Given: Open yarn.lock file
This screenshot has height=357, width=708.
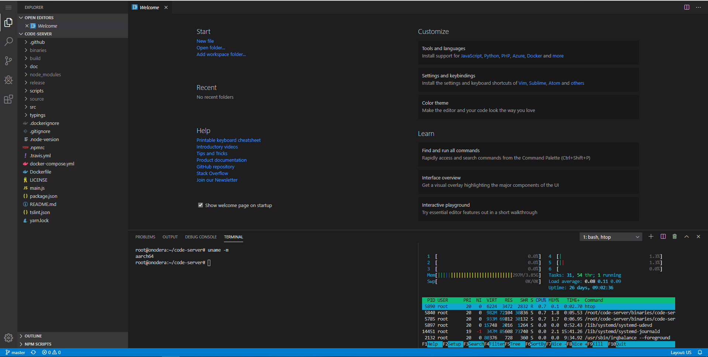Looking at the screenshot, I should (72, 221).
